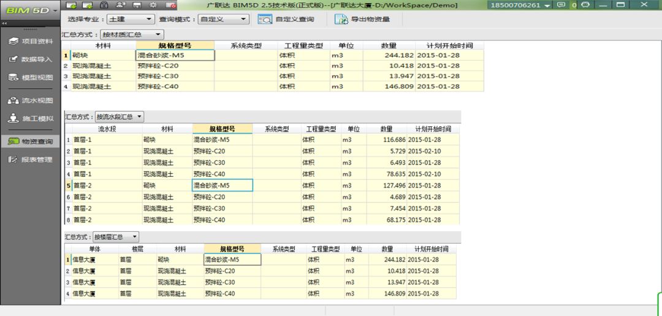Click the first green folder icon in title bar
Screen dimensions: 662x316
coord(70,5)
